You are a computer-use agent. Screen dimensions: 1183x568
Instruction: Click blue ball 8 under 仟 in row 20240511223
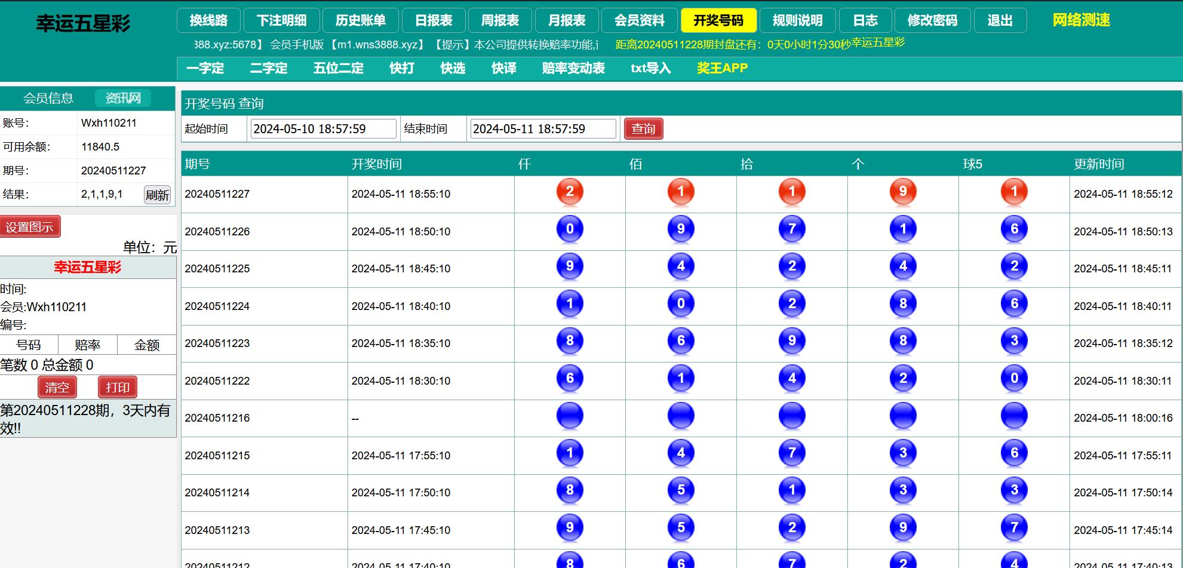(569, 341)
